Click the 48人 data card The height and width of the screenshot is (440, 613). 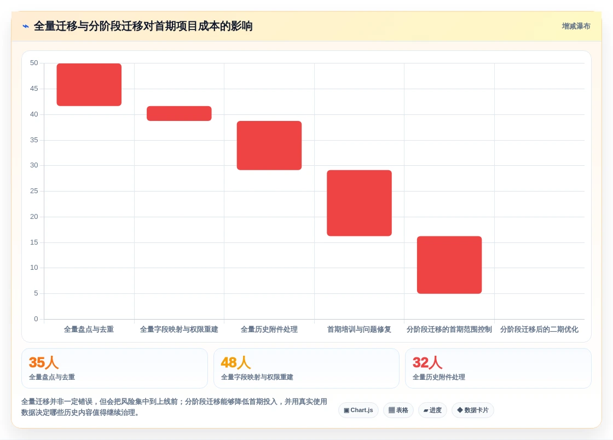[x=306, y=368]
